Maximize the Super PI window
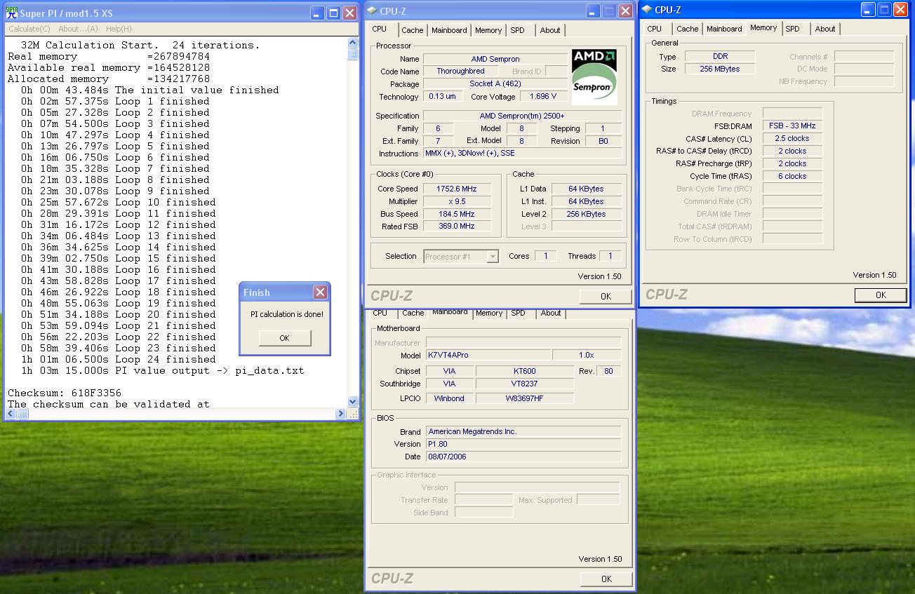 click(333, 13)
